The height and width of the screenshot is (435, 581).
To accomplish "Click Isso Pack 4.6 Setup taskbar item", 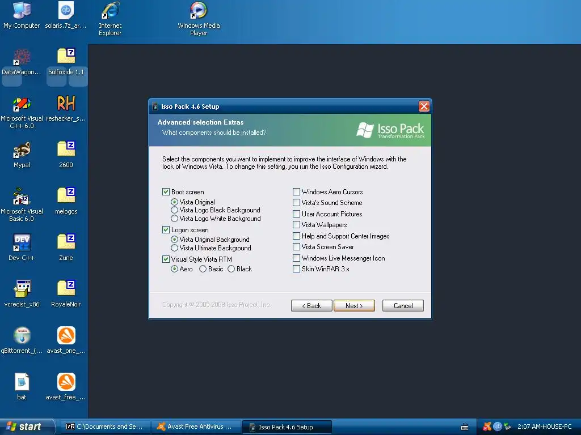I will click(287, 427).
